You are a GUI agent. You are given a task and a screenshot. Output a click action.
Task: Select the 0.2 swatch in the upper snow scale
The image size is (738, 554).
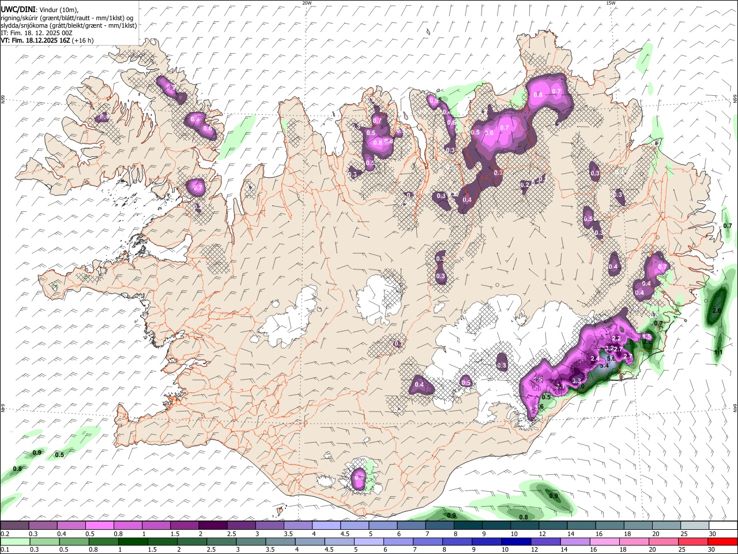pos(14,526)
